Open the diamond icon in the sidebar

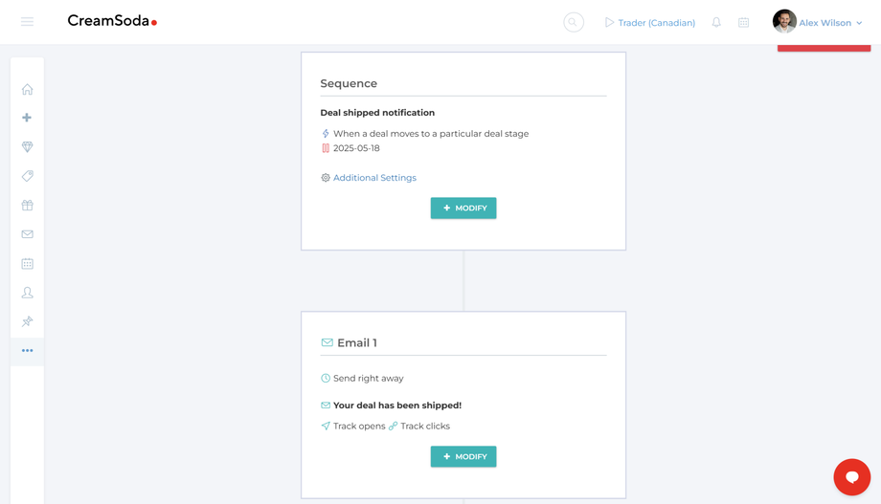(27, 146)
